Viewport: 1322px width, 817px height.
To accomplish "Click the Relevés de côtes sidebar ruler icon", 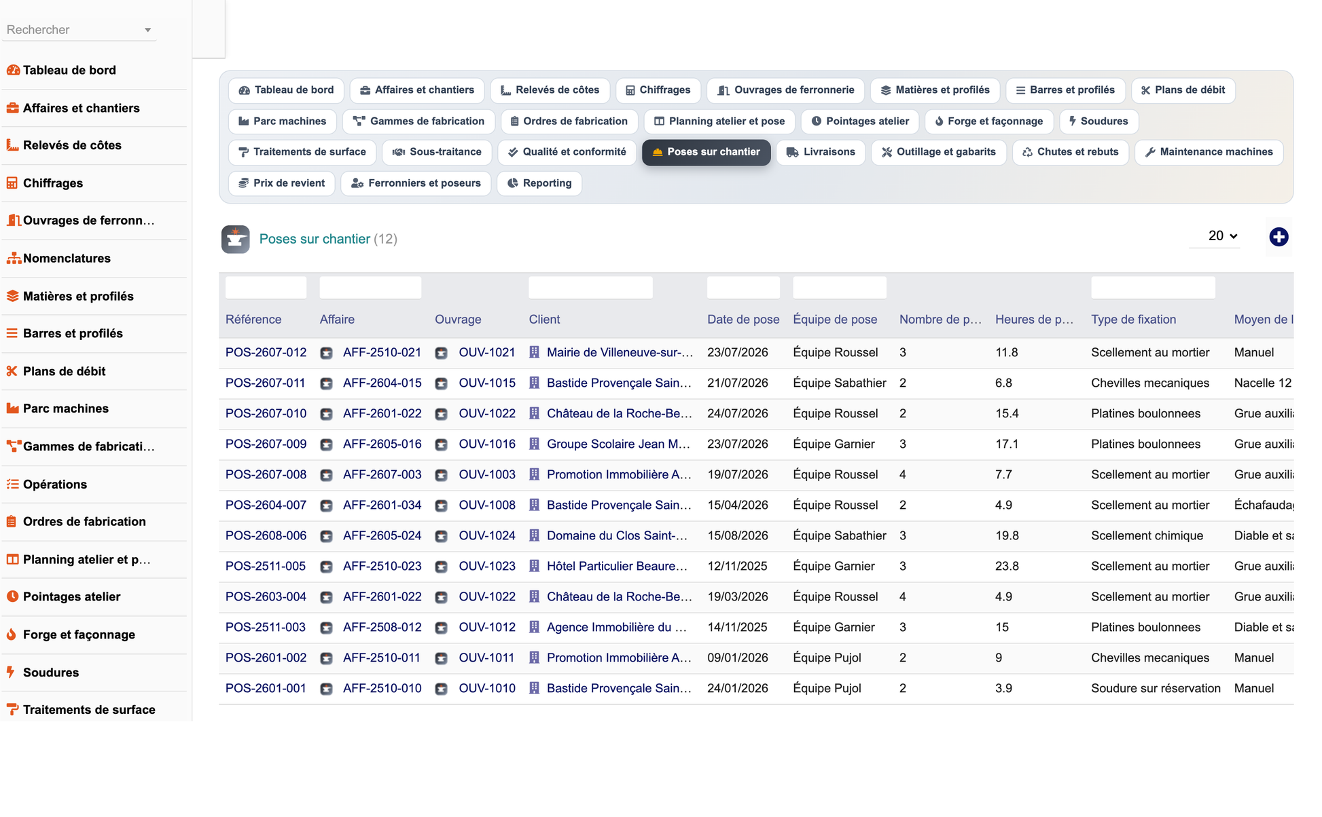I will (13, 145).
